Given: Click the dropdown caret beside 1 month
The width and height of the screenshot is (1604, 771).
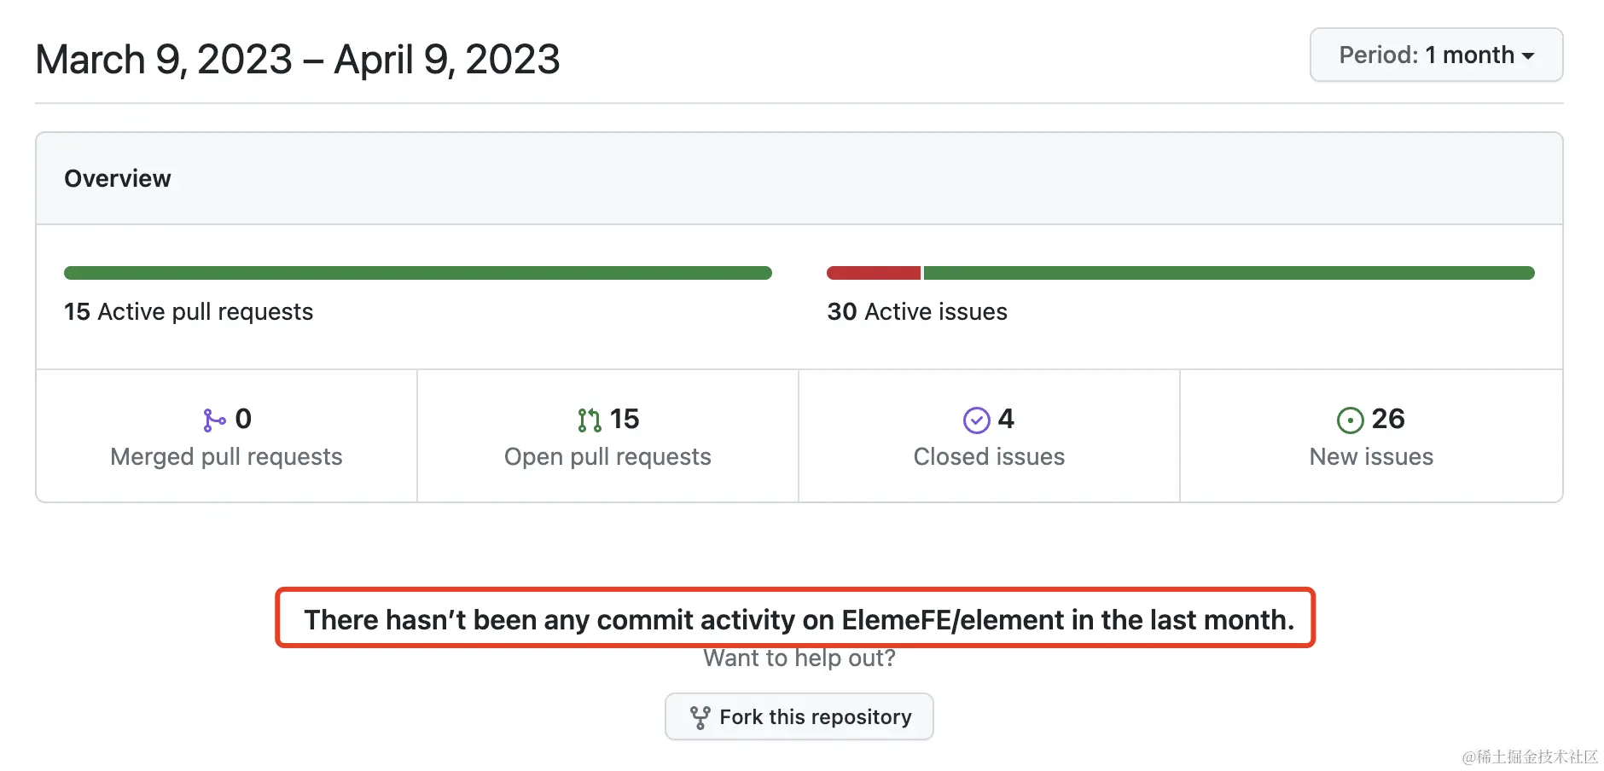Looking at the screenshot, I should pos(1528,56).
